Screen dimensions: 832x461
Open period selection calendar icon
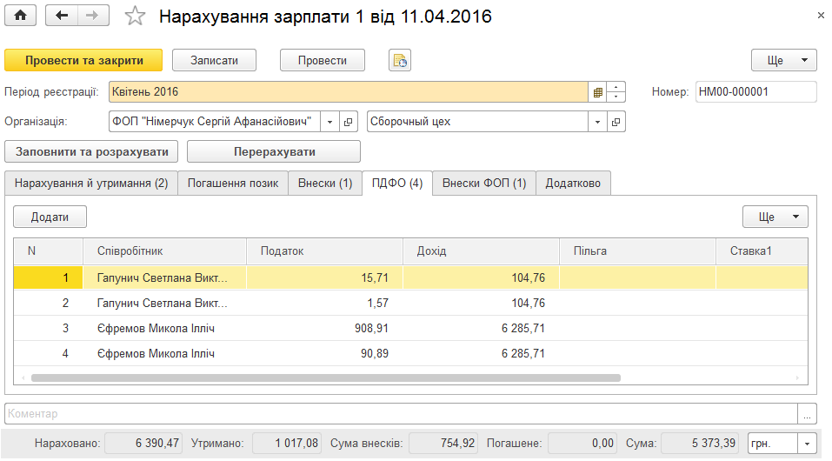597,92
